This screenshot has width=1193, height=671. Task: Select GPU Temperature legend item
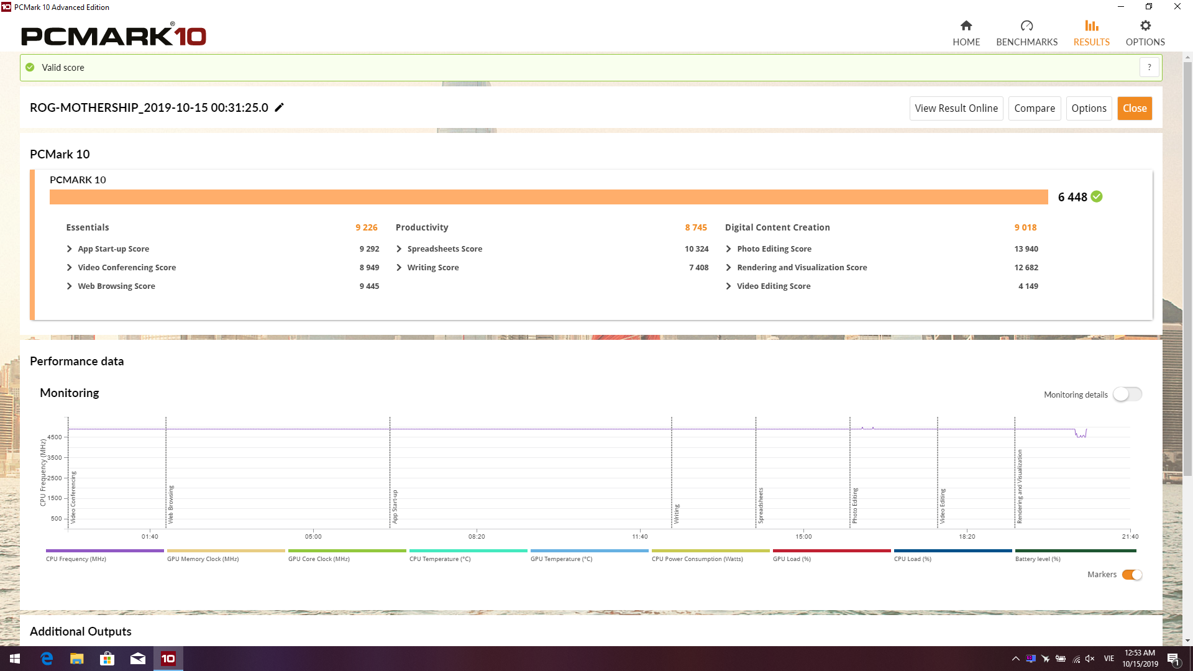tap(589, 555)
